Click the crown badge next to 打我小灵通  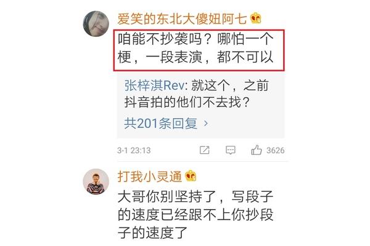click(x=191, y=176)
